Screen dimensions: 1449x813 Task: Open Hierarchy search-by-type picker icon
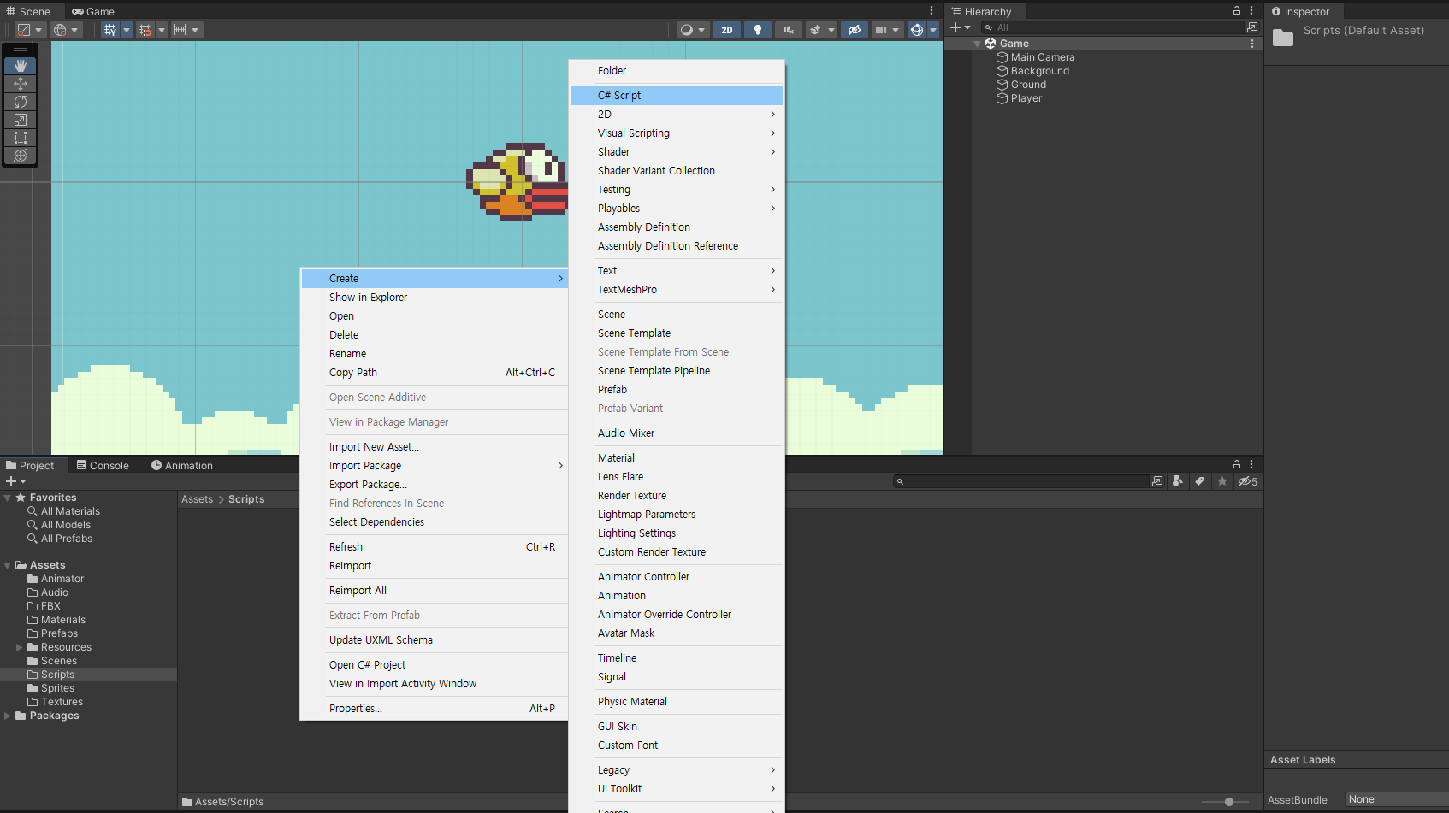(x=1252, y=27)
